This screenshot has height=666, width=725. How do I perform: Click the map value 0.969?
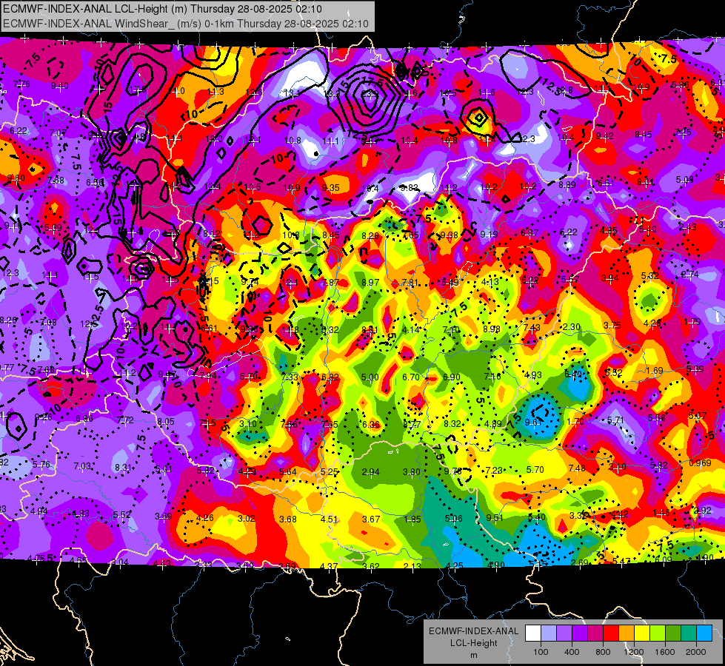coord(700,463)
